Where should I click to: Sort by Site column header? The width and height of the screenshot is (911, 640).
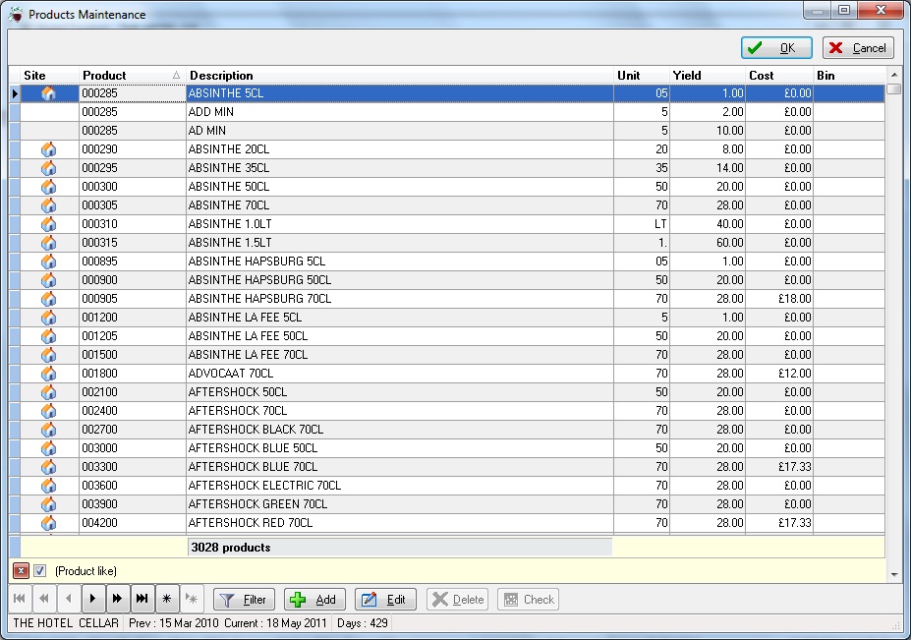(49, 75)
